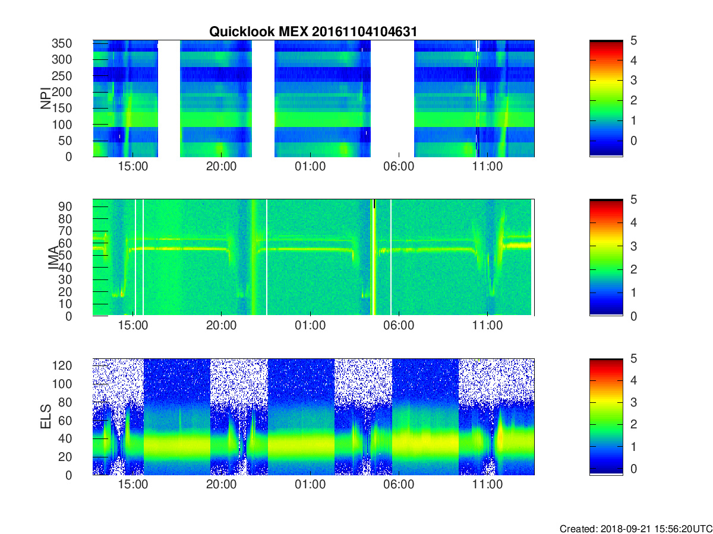
Task: Click the 20:00 time label under IMA panel
Action: 222,326
